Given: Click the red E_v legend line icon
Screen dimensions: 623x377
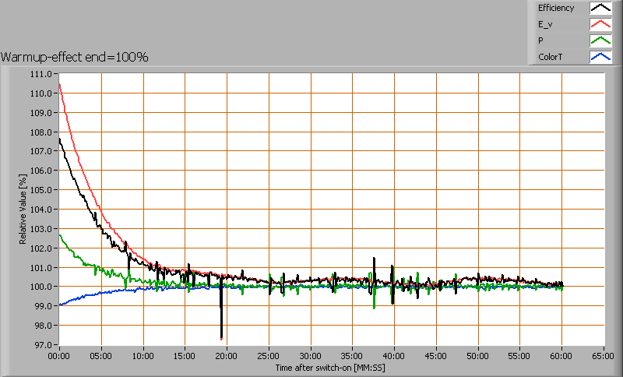Looking at the screenshot, I should [x=600, y=24].
